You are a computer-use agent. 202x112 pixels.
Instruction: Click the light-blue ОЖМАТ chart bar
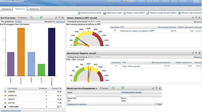click(31, 64)
